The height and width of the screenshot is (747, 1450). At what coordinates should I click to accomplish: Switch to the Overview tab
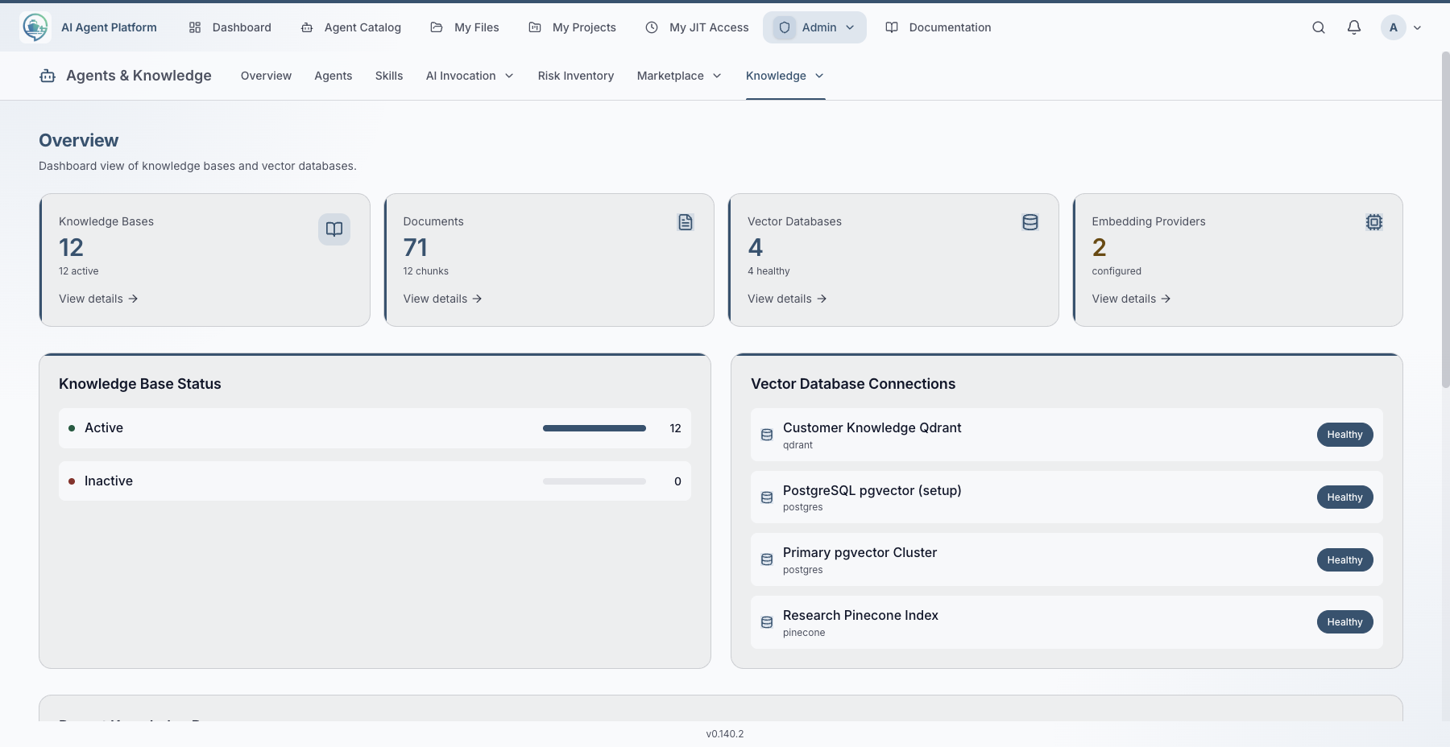(x=266, y=76)
